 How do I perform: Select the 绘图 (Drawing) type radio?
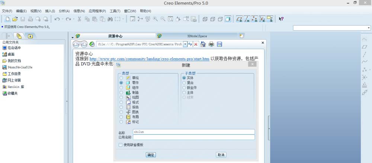(x=121, y=97)
